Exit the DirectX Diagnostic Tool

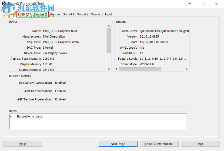(x=200, y=144)
